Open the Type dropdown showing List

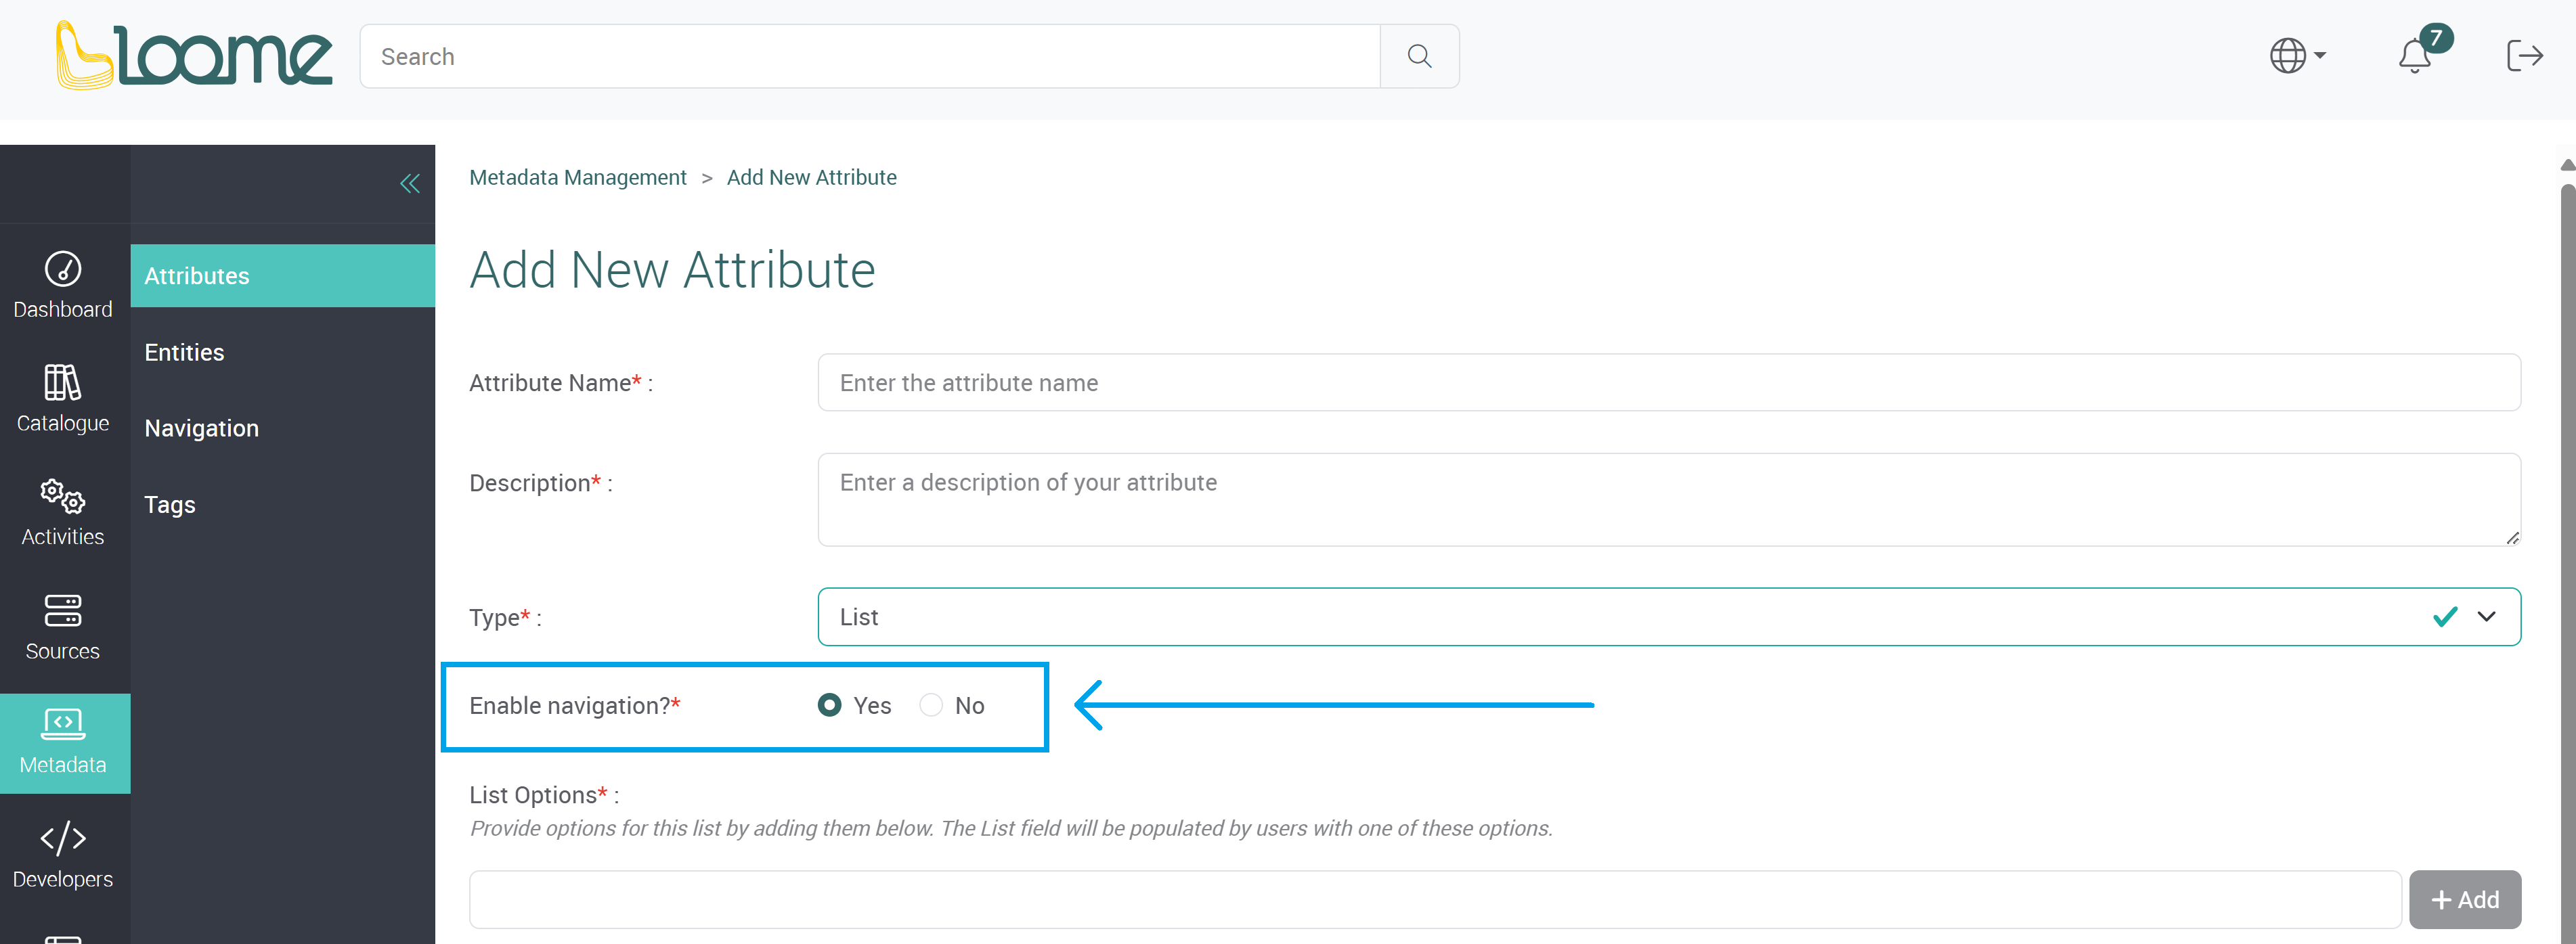click(1669, 617)
